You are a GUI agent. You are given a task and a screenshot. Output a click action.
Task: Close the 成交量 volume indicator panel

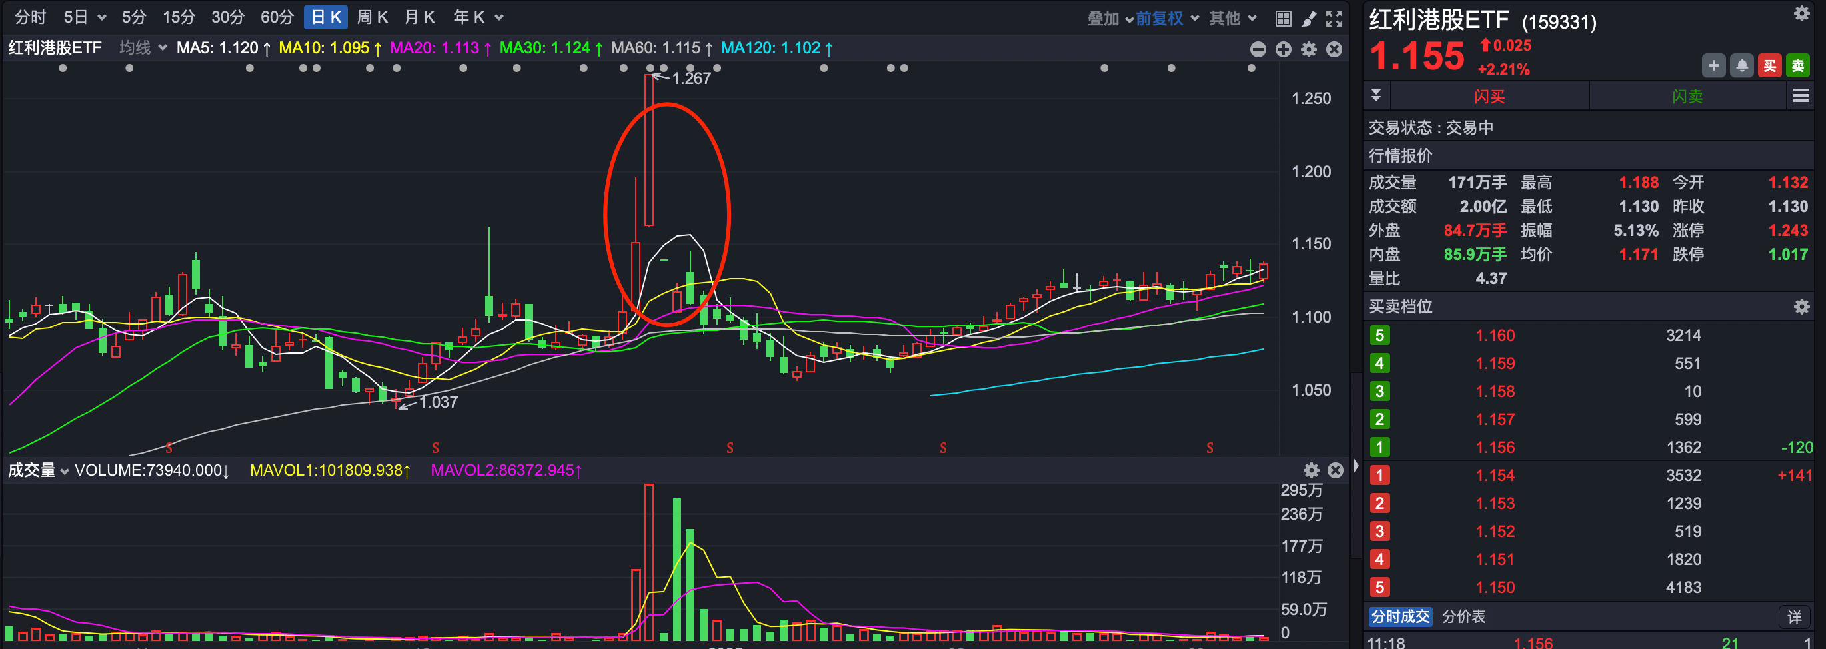click(x=1335, y=470)
